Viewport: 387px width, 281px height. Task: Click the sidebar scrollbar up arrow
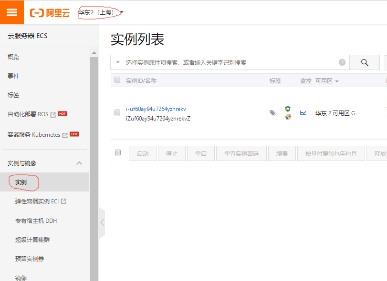pos(94,53)
